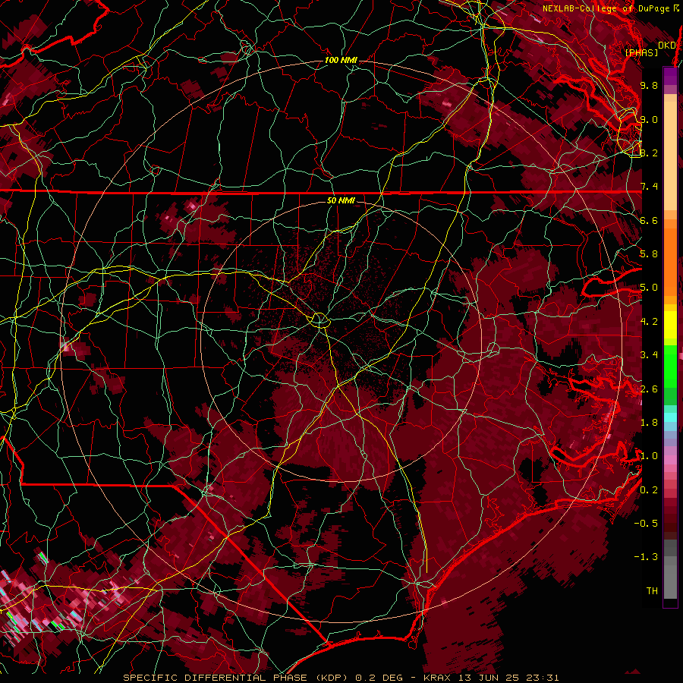Select the -1.3 scale label
Viewport: 683px width, 683px height.
pos(646,557)
